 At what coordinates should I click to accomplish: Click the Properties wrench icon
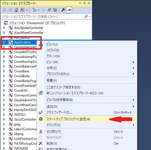[63, 10]
